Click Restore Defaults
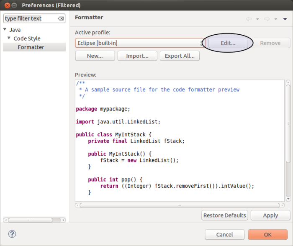293x246 pixels. (224, 215)
